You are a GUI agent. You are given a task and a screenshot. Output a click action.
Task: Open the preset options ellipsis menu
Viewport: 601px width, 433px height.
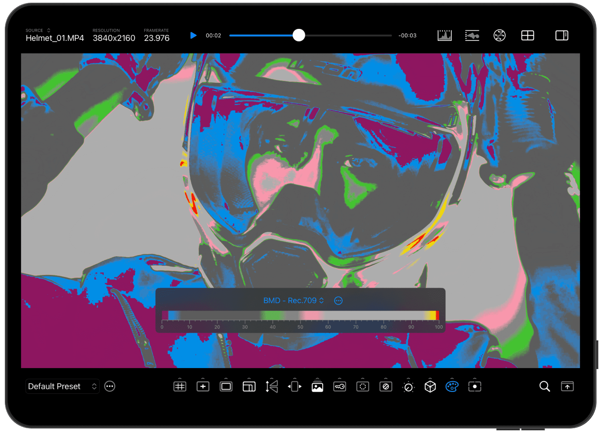tap(109, 386)
